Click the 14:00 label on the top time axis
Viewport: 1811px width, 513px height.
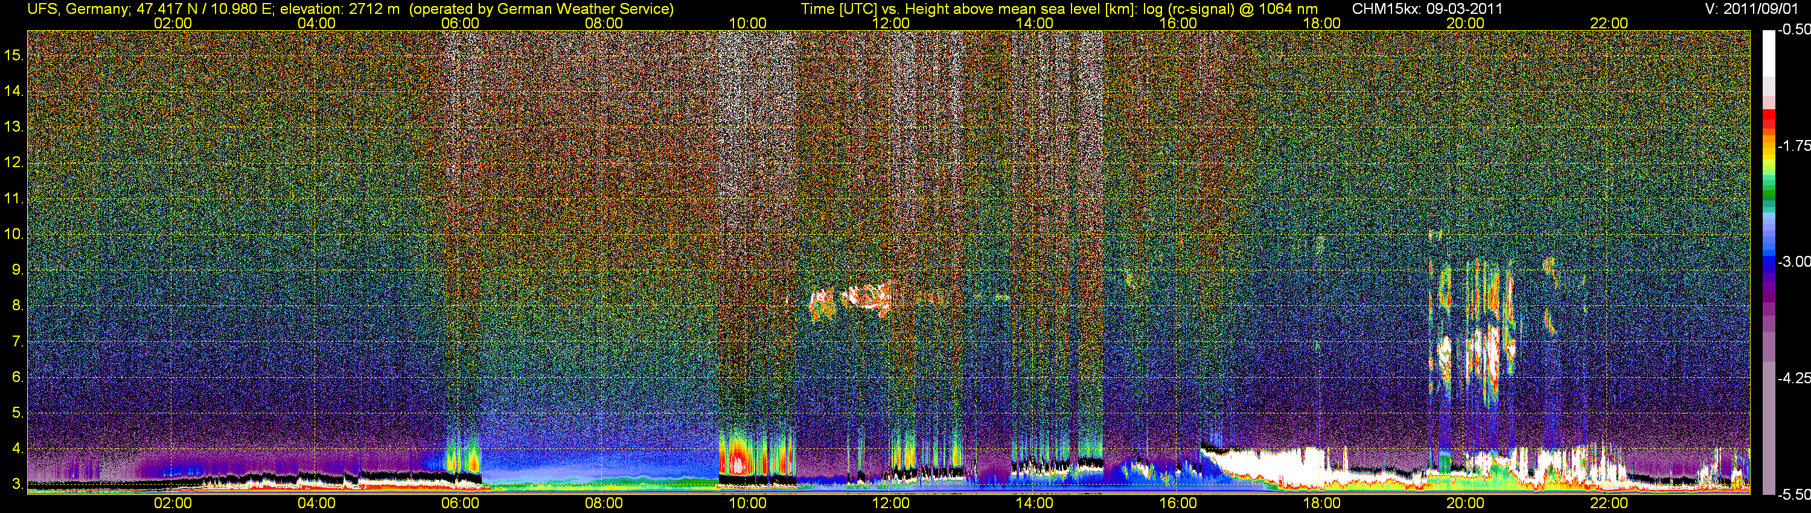[1035, 23]
